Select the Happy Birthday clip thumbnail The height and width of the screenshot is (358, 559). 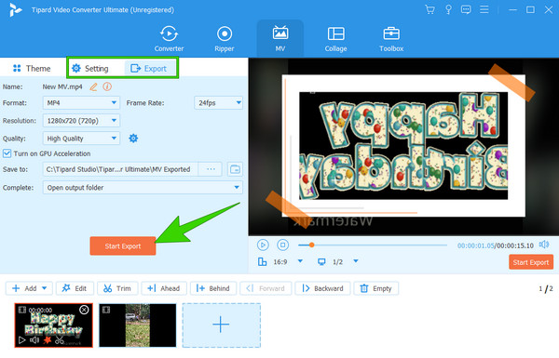pyautogui.click(x=53, y=325)
